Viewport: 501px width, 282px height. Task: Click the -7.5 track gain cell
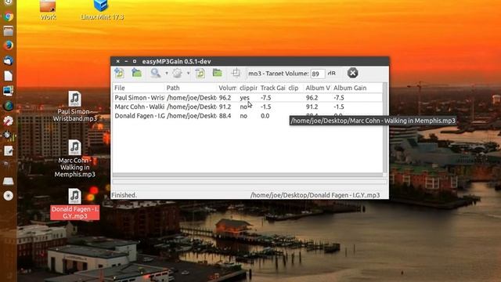point(266,98)
